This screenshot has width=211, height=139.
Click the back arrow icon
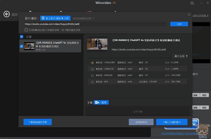7,14
